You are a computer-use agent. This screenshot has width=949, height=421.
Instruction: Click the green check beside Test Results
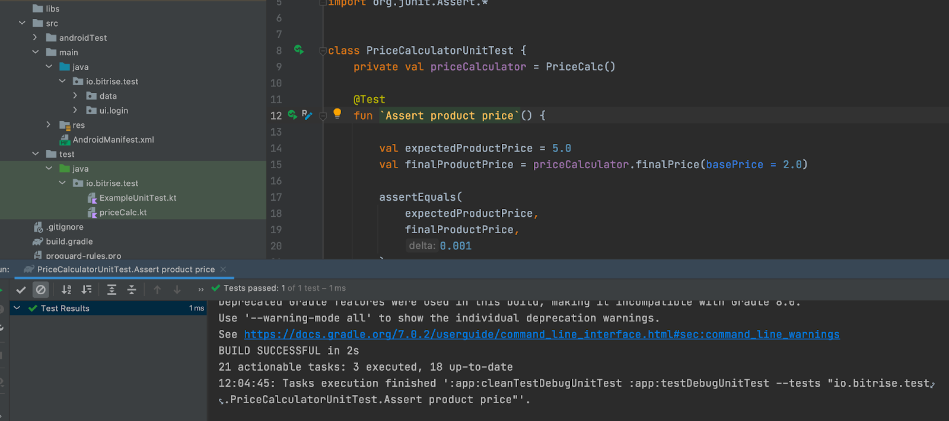coord(33,308)
